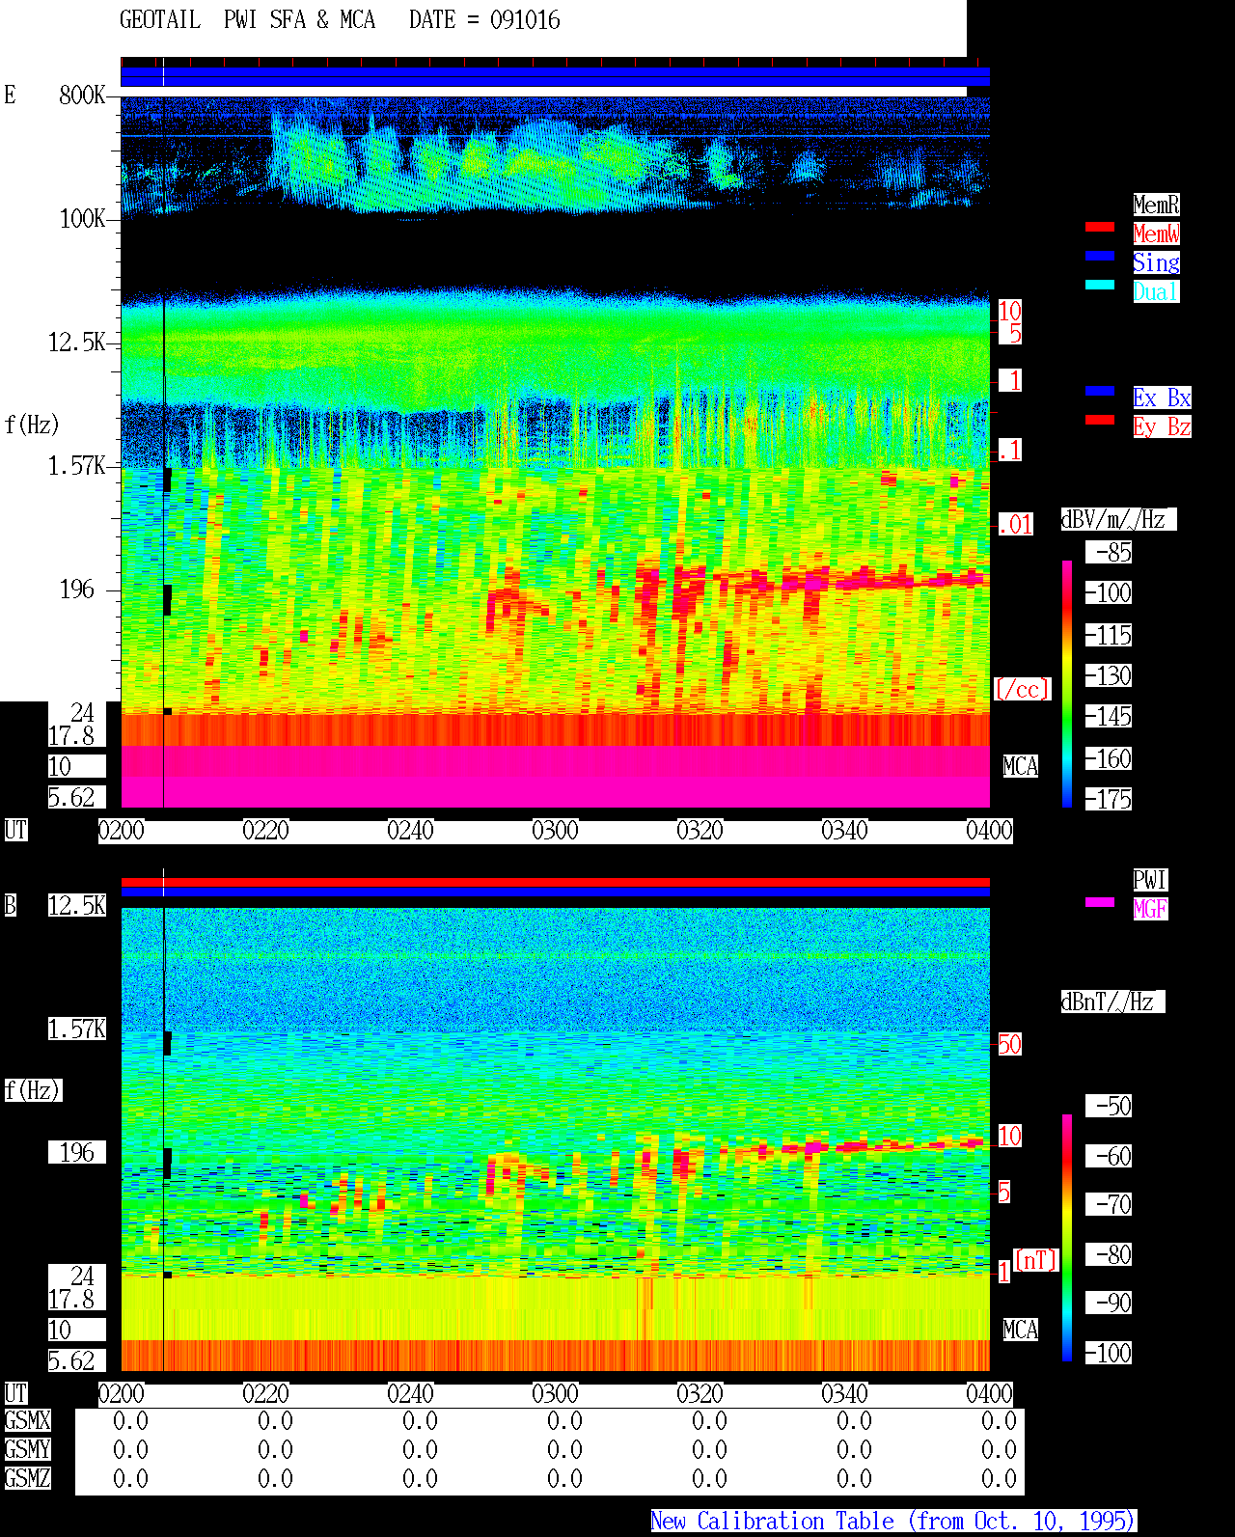Click the PWI legend label

[1150, 880]
